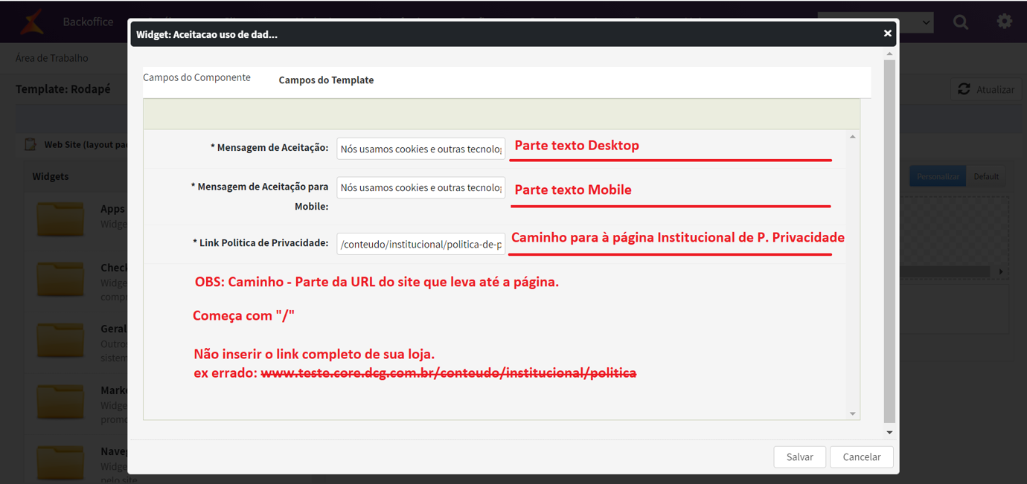The height and width of the screenshot is (484, 1027).
Task: Switch to Campos do Componente tab
Action: 196,77
